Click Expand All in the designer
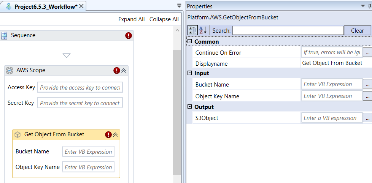Viewport: 372px width, 183px height. click(132, 19)
